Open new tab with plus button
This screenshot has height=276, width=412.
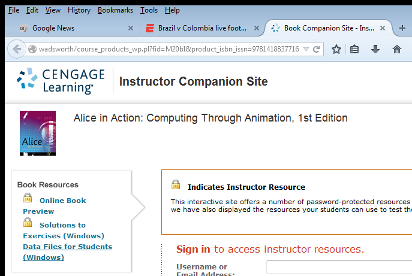tap(402, 28)
